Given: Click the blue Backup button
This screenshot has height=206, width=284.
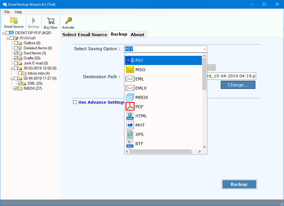Looking at the screenshot, I should point(239,184).
